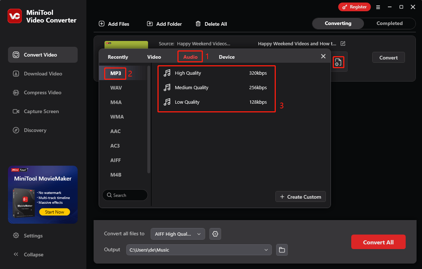The height and width of the screenshot is (269, 422).
Task: Select High Quality 320kbps preset
Action: pyautogui.click(x=216, y=73)
